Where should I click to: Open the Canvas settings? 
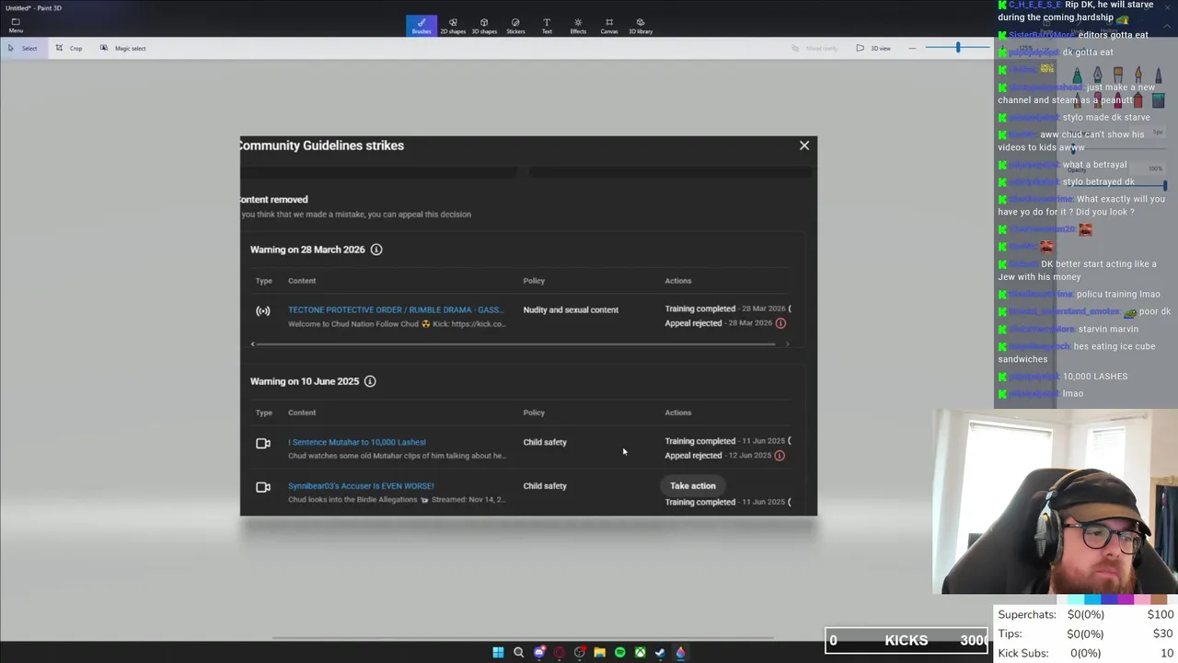(609, 26)
